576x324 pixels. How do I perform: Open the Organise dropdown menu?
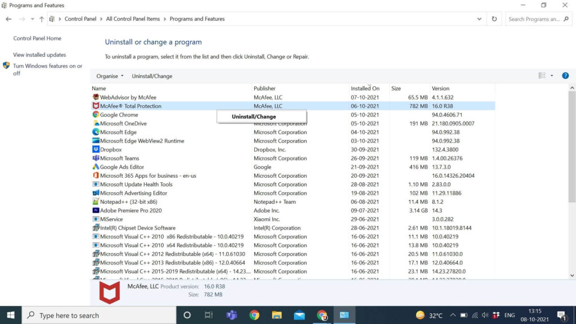pyautogui.click(x=110, y=76)
